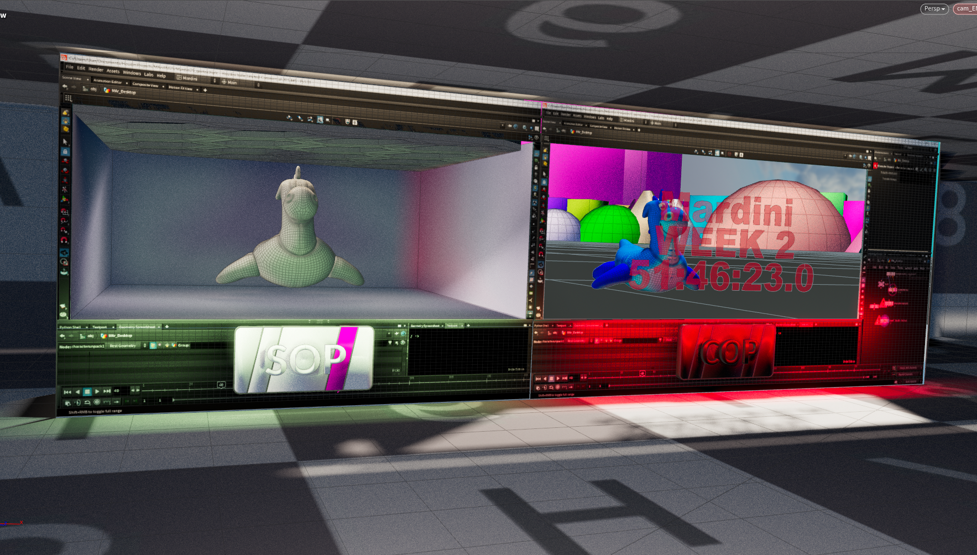
Task: Click topmost yellow selection-mode icon, left window toolbar
Action: (x=65, y=112)
